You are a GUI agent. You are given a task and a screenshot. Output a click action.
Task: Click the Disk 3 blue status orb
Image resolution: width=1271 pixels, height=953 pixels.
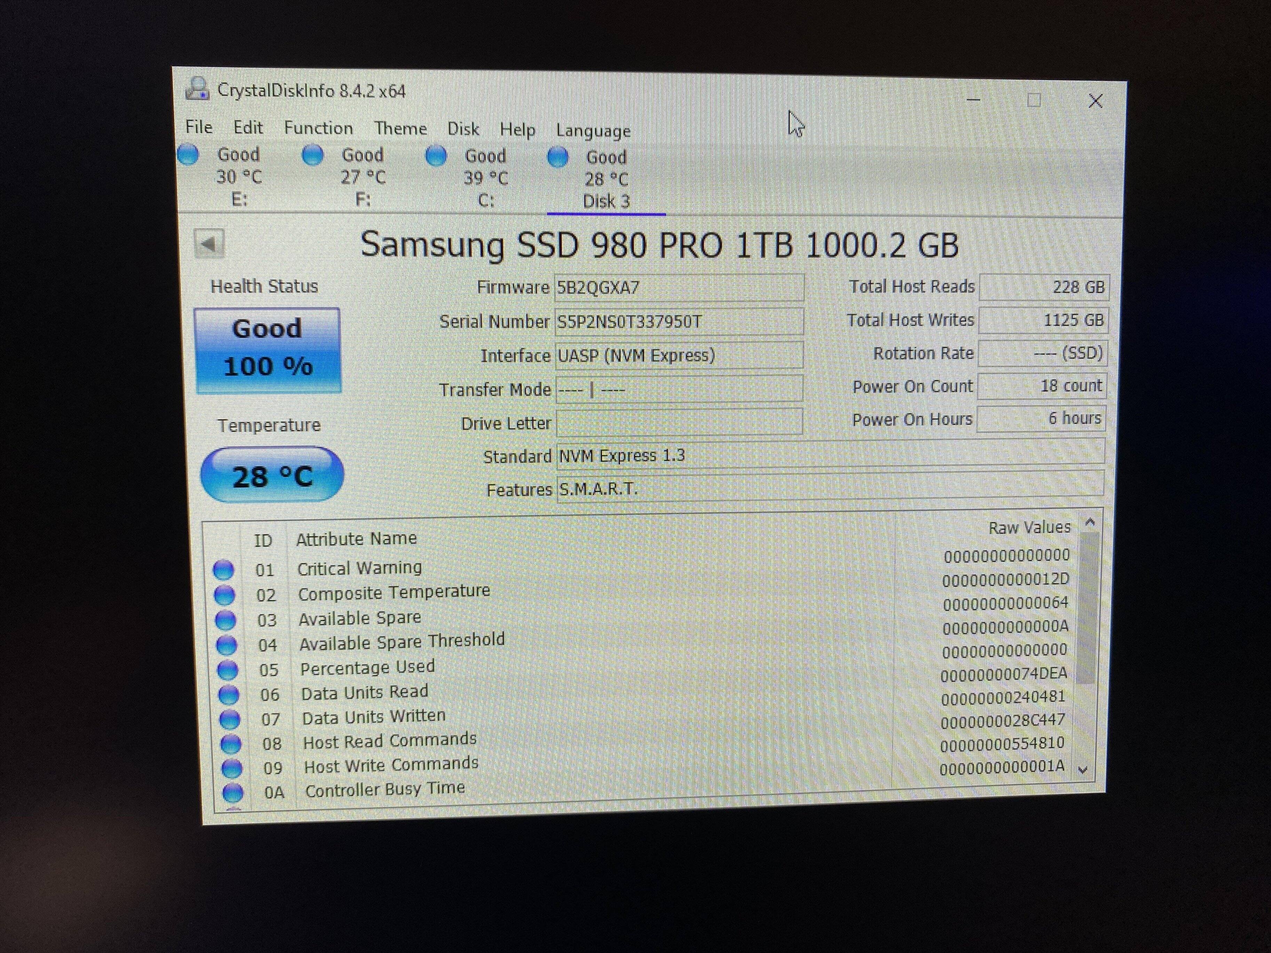(x=558, y=157)
